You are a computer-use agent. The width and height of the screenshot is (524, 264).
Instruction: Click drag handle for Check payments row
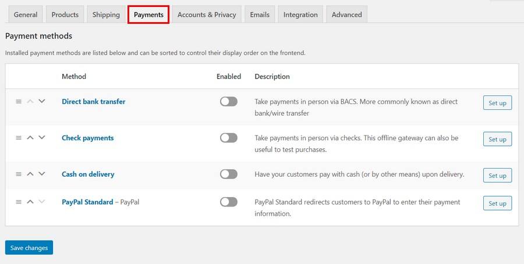tap(19, 138)
